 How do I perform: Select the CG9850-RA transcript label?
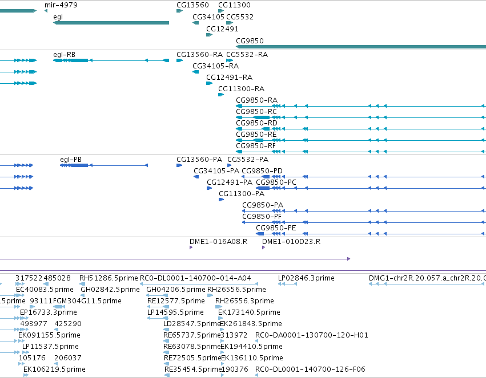256,100
